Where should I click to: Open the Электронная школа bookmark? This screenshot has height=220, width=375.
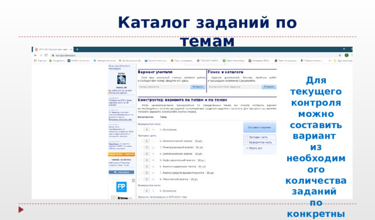(105, 61)
